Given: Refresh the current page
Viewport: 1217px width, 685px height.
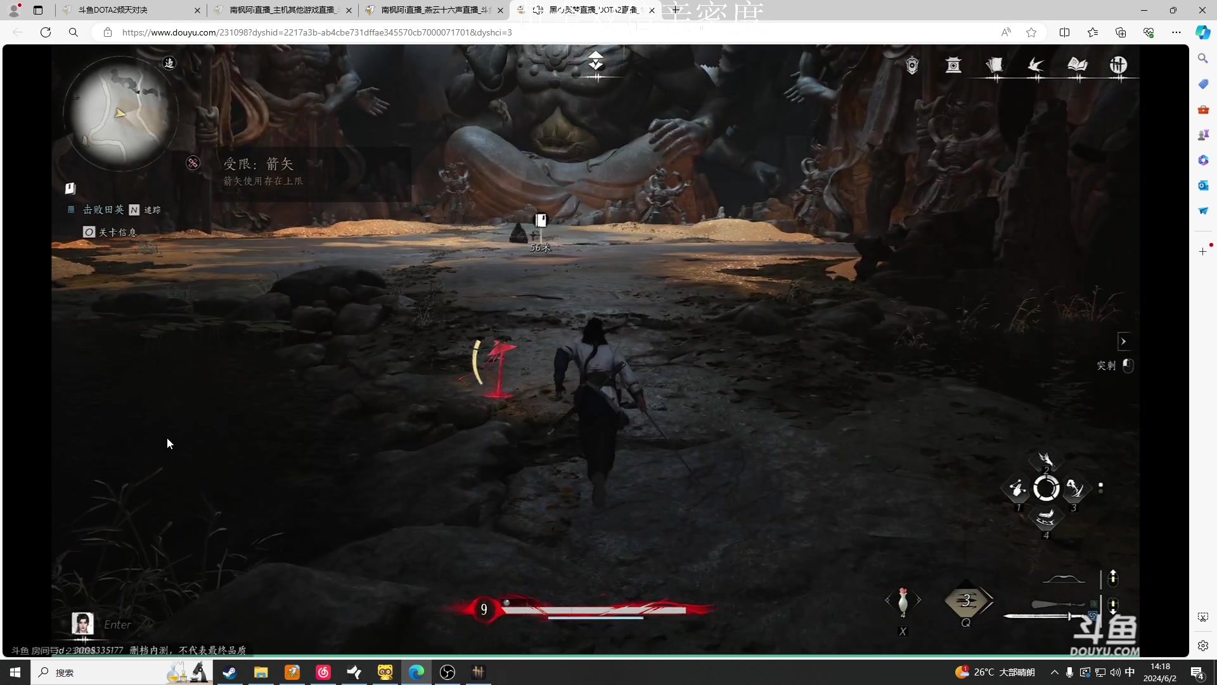Looking at the screenshot, I should coord(46,32).
